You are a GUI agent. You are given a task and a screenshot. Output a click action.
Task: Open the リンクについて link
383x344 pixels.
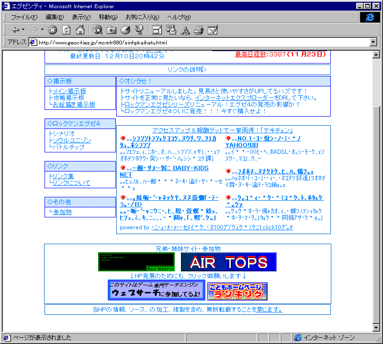point(71,183)
